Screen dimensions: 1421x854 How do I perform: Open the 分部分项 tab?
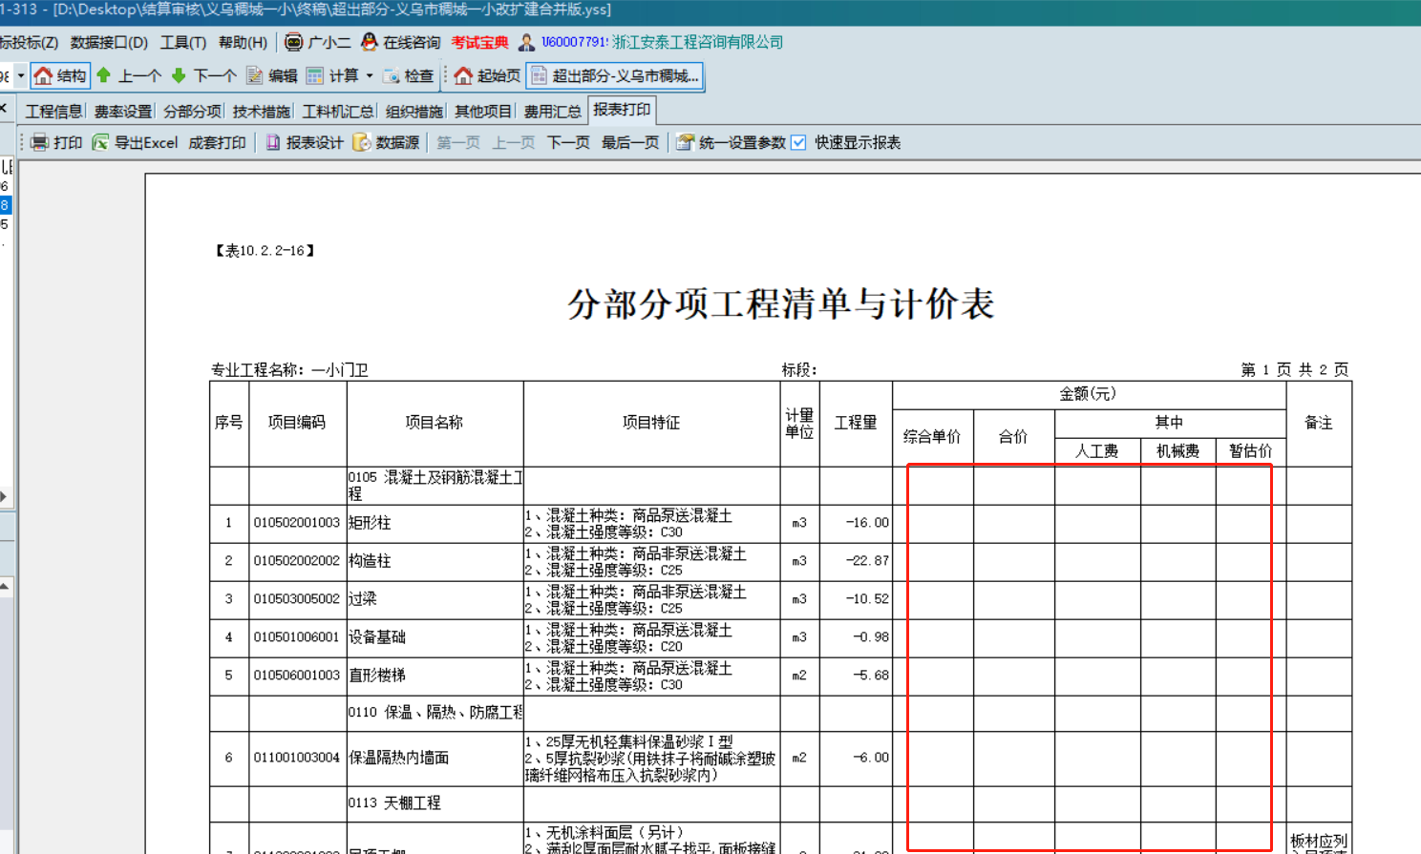pos(192,112)
